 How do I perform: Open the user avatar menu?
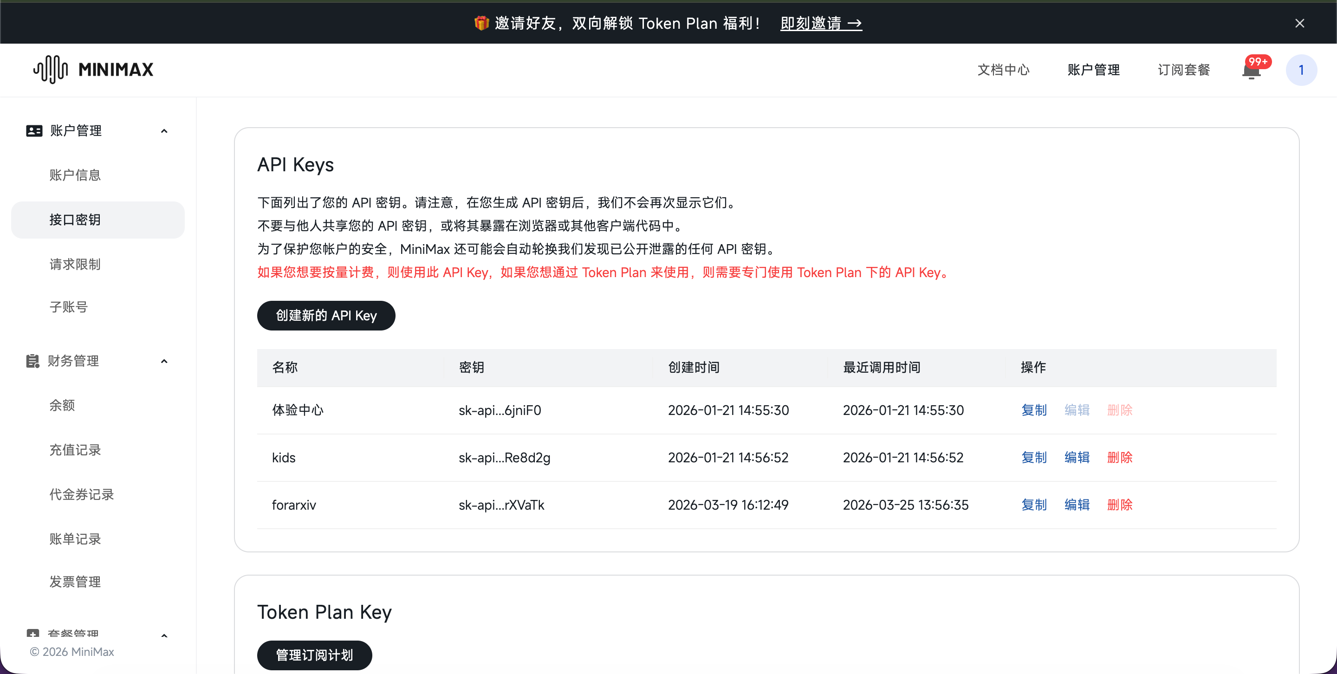pyautogui.click(x=1301, y=70)
